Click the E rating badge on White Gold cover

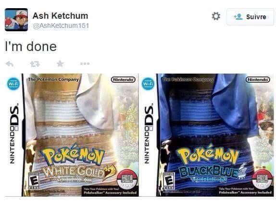tap(34, 181)
